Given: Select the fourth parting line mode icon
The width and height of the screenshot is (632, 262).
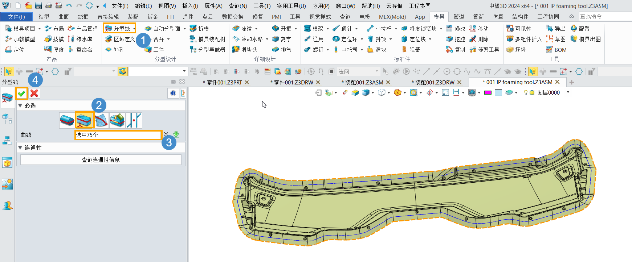Looking at the screenshot, I should point(118,120).
